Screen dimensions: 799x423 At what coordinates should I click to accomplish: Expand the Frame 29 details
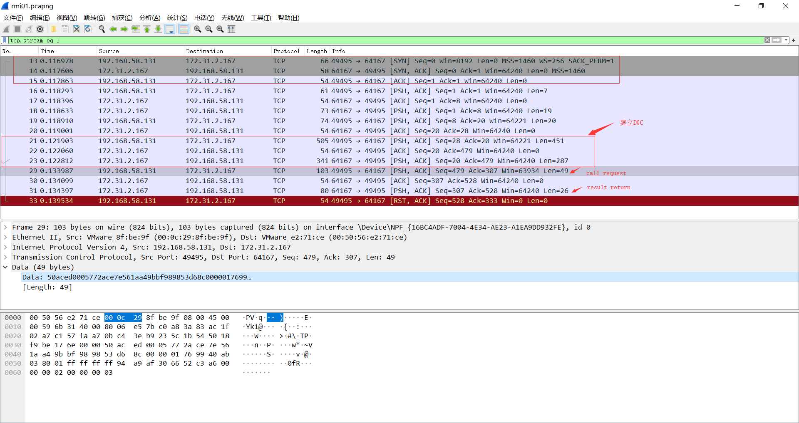(x=5, y=228)
